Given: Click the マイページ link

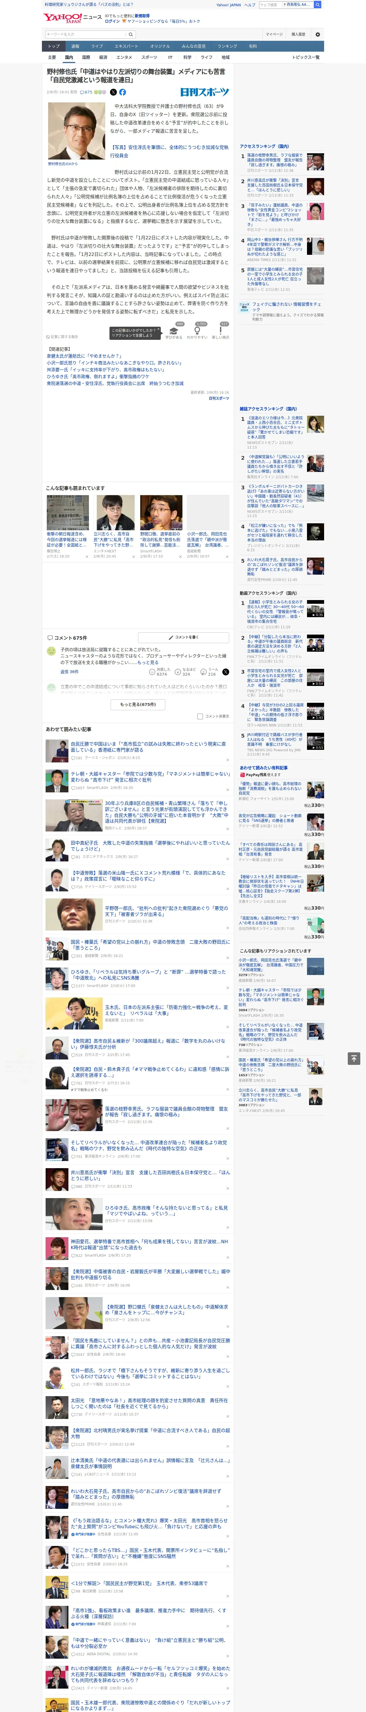Looking at the screenshot, I should point(274,34).
